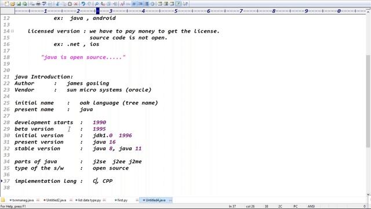The image size is (371, 209).
Task: Click the text 'source code is not open.'
Action: (129, 38)
